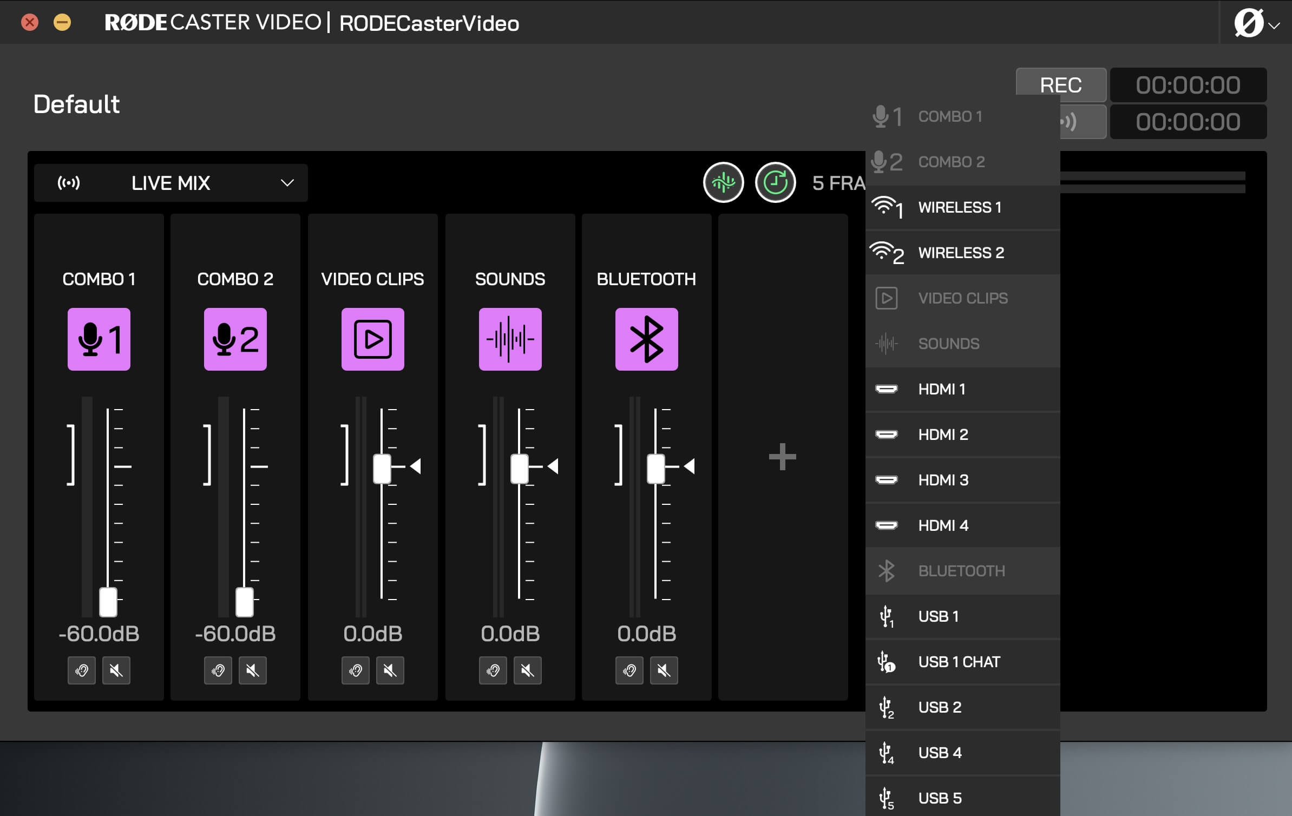Viewport: 1292px width, 816px height.
Task: Click the SOUNDS channel waveform icon
Action: coord(510,339)
